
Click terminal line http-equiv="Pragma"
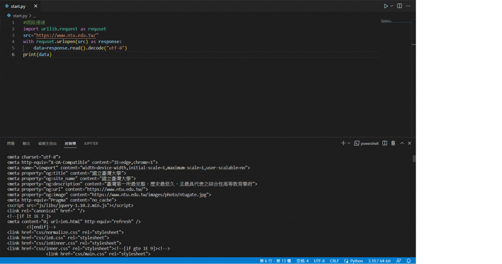click(x=62, y=200)
